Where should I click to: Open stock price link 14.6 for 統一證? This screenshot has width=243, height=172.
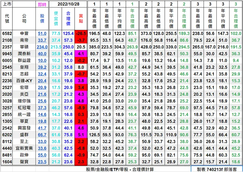pyautogui.click(x=42, y=115)
